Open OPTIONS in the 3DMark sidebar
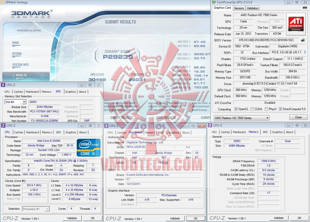 (x=17, y=54)
